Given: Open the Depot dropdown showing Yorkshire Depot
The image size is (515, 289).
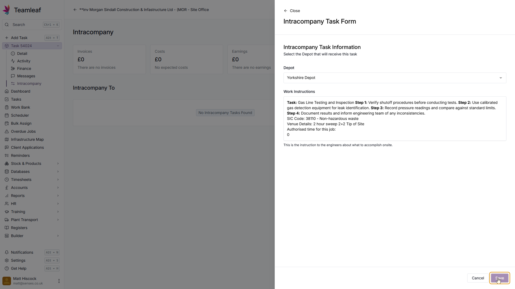Looking at the screenshot, I should (395, 78).
